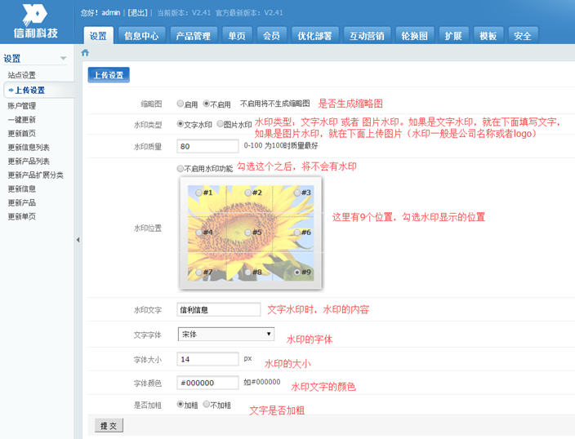Viewport: 575px width, 439px height.
Task: Click the home breadcrumb icon
Action: click(85, 52)
